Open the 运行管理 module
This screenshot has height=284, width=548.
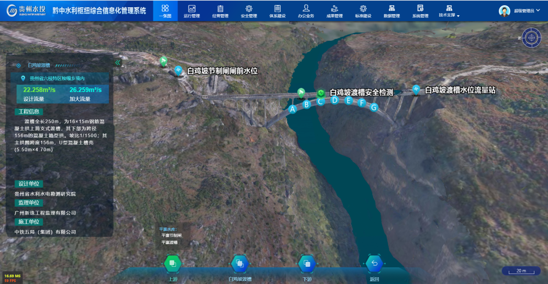(x=192, y=11)
